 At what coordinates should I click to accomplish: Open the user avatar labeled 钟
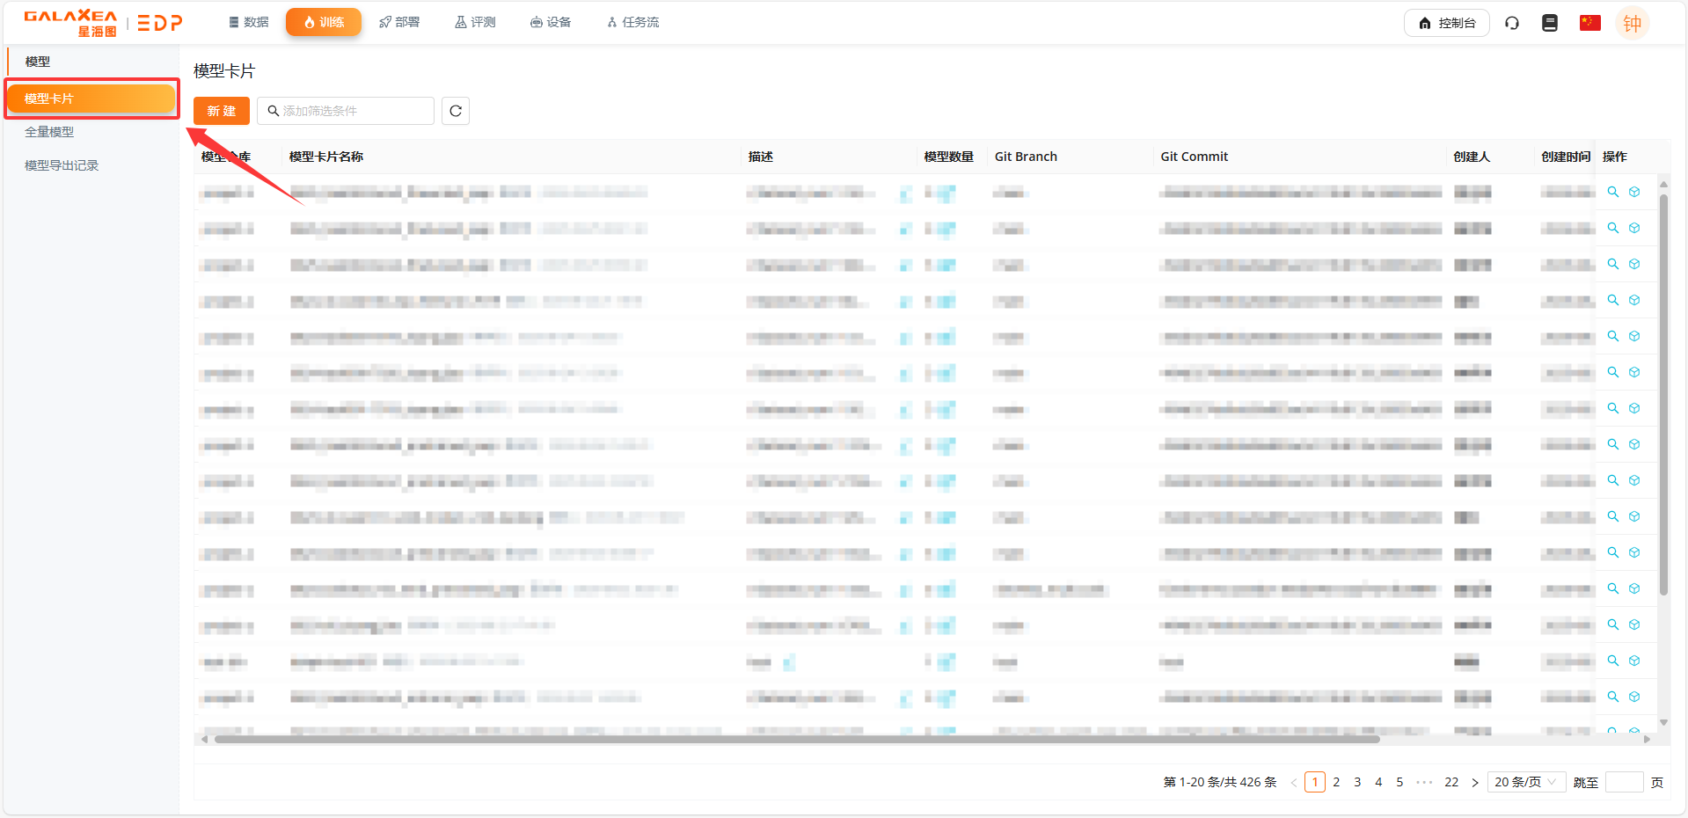[x=1632, y=24]
